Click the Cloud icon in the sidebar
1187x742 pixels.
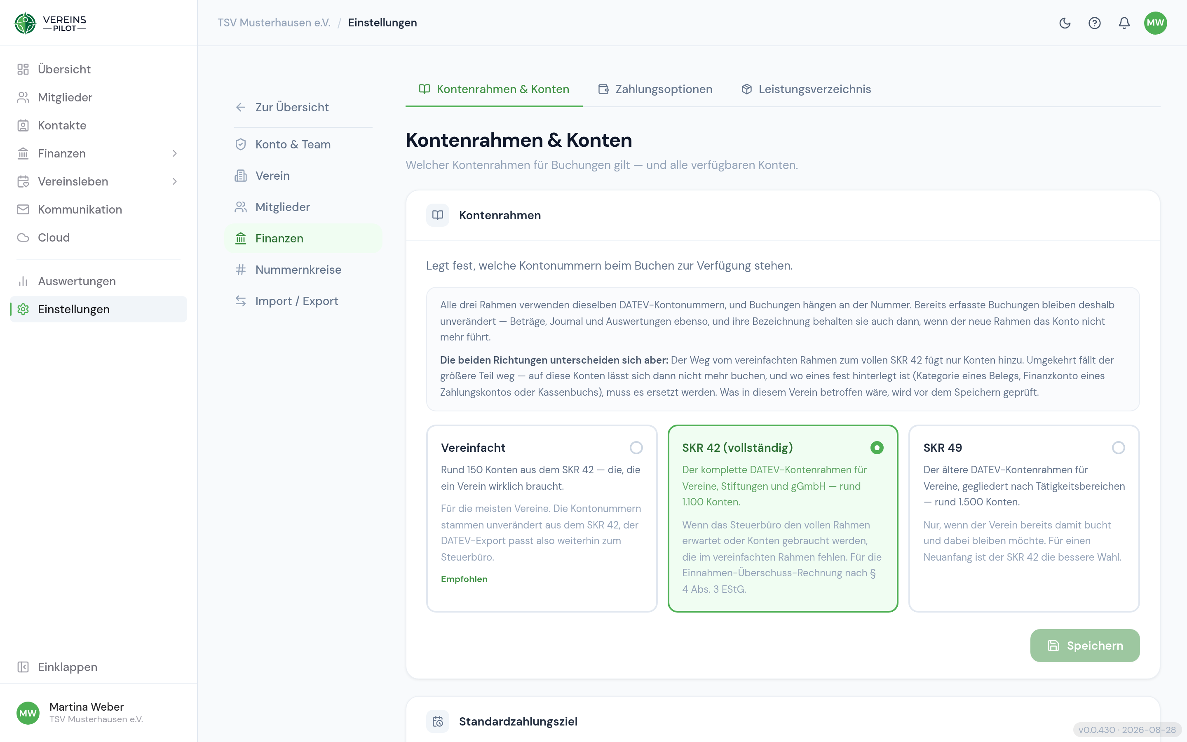23,237
